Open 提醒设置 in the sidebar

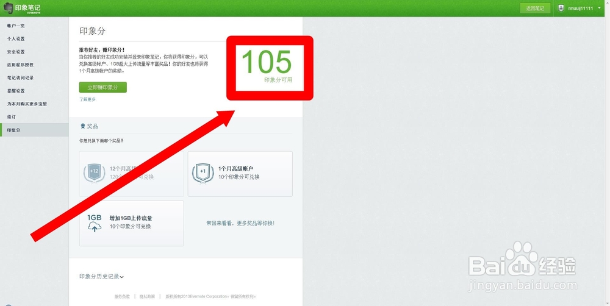tap(16, 91)
